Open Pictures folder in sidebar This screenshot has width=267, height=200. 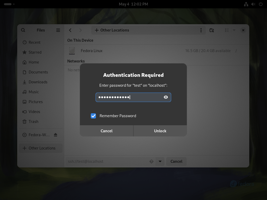click(x=41, y=102)
